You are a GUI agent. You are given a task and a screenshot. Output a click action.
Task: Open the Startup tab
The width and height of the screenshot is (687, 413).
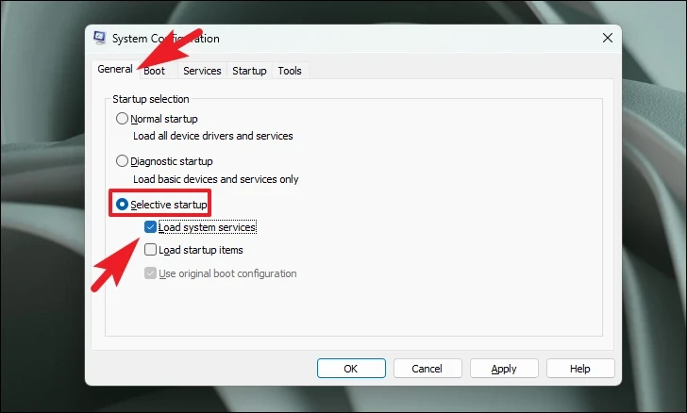(x=249, y=71)
